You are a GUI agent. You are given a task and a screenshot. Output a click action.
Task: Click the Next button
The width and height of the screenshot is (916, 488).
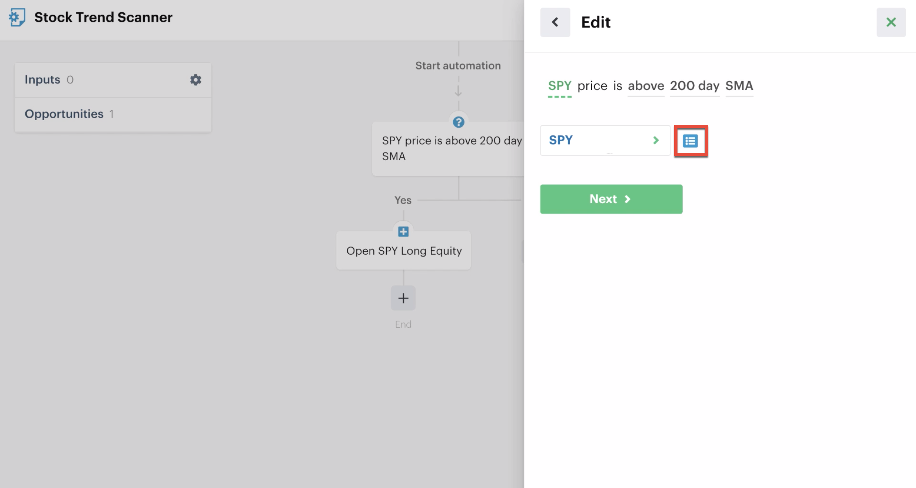coord(611,199)
